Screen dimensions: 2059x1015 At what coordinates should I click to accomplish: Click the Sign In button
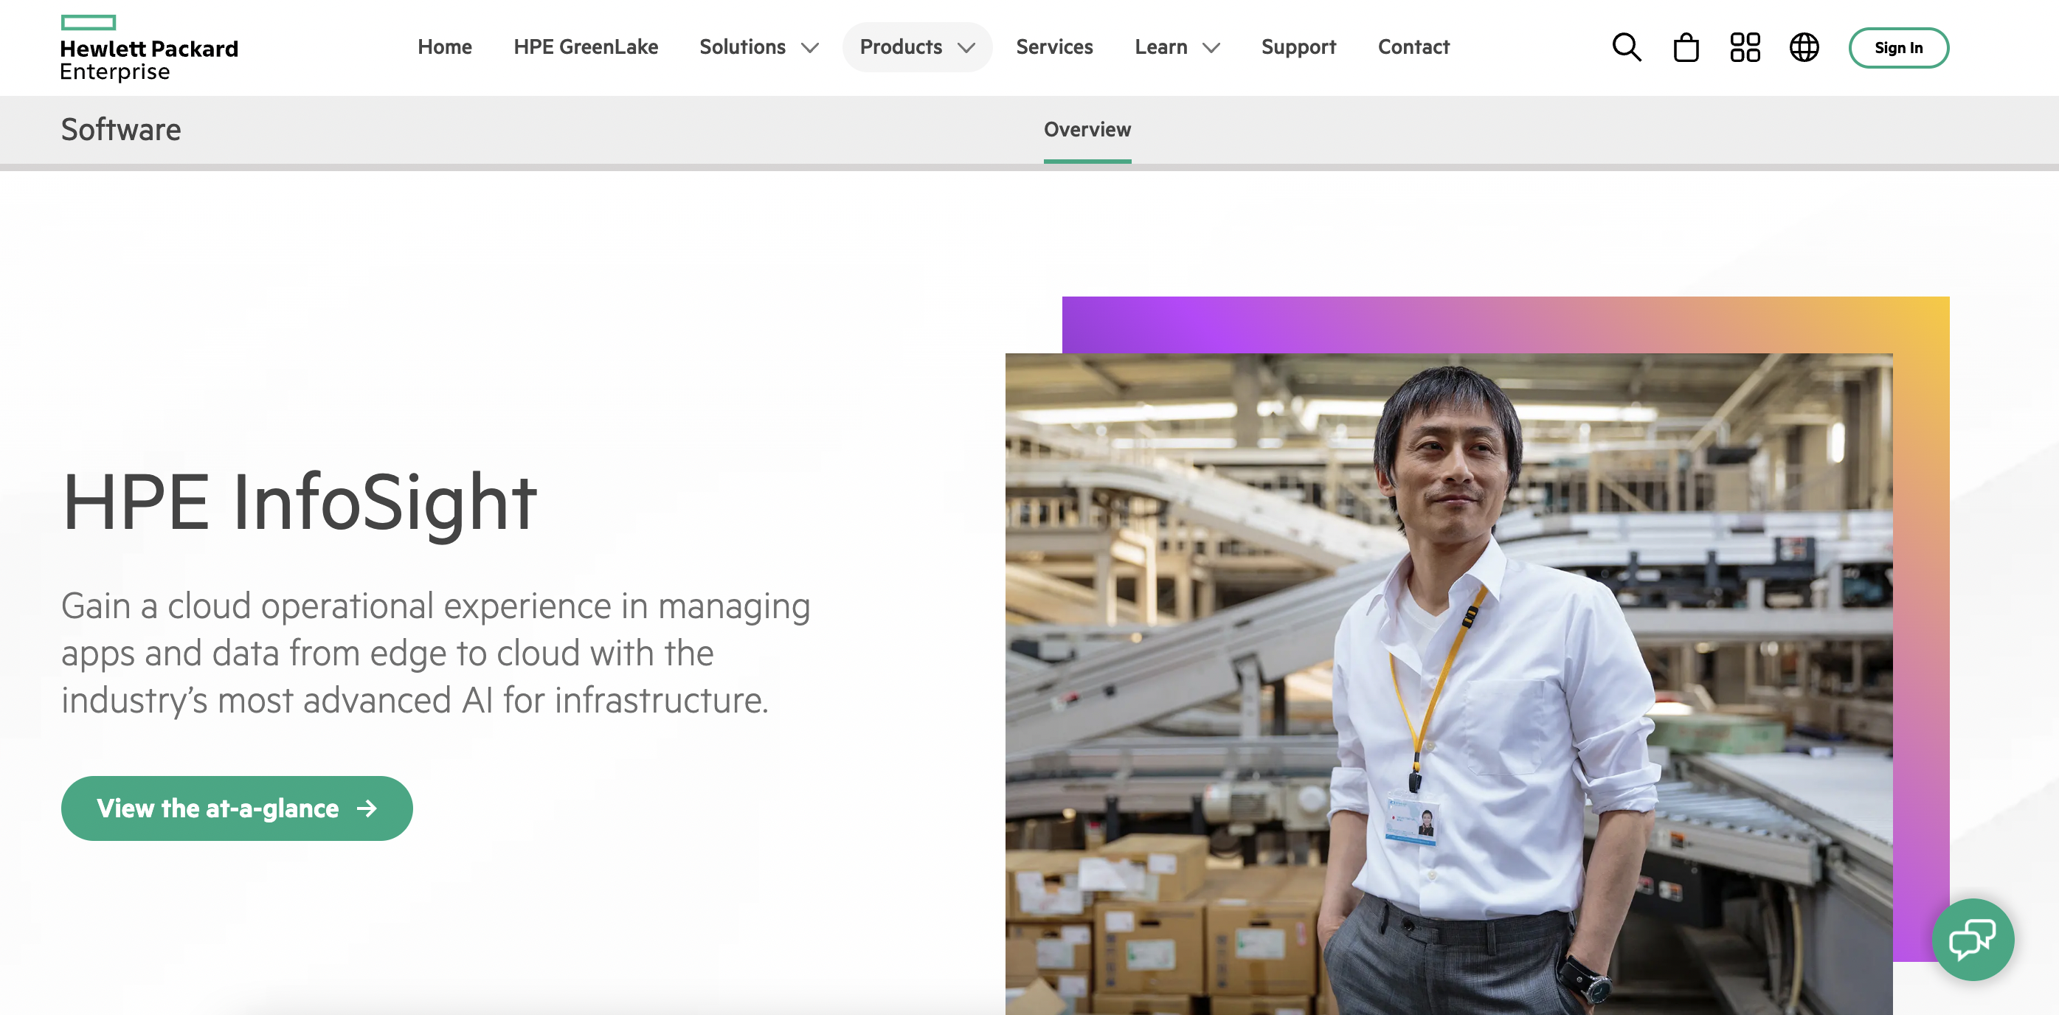tap(1898, 48)
